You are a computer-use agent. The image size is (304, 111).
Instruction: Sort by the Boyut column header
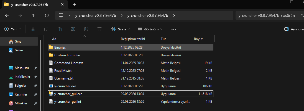pyautogui.click(x=203, y=39)
